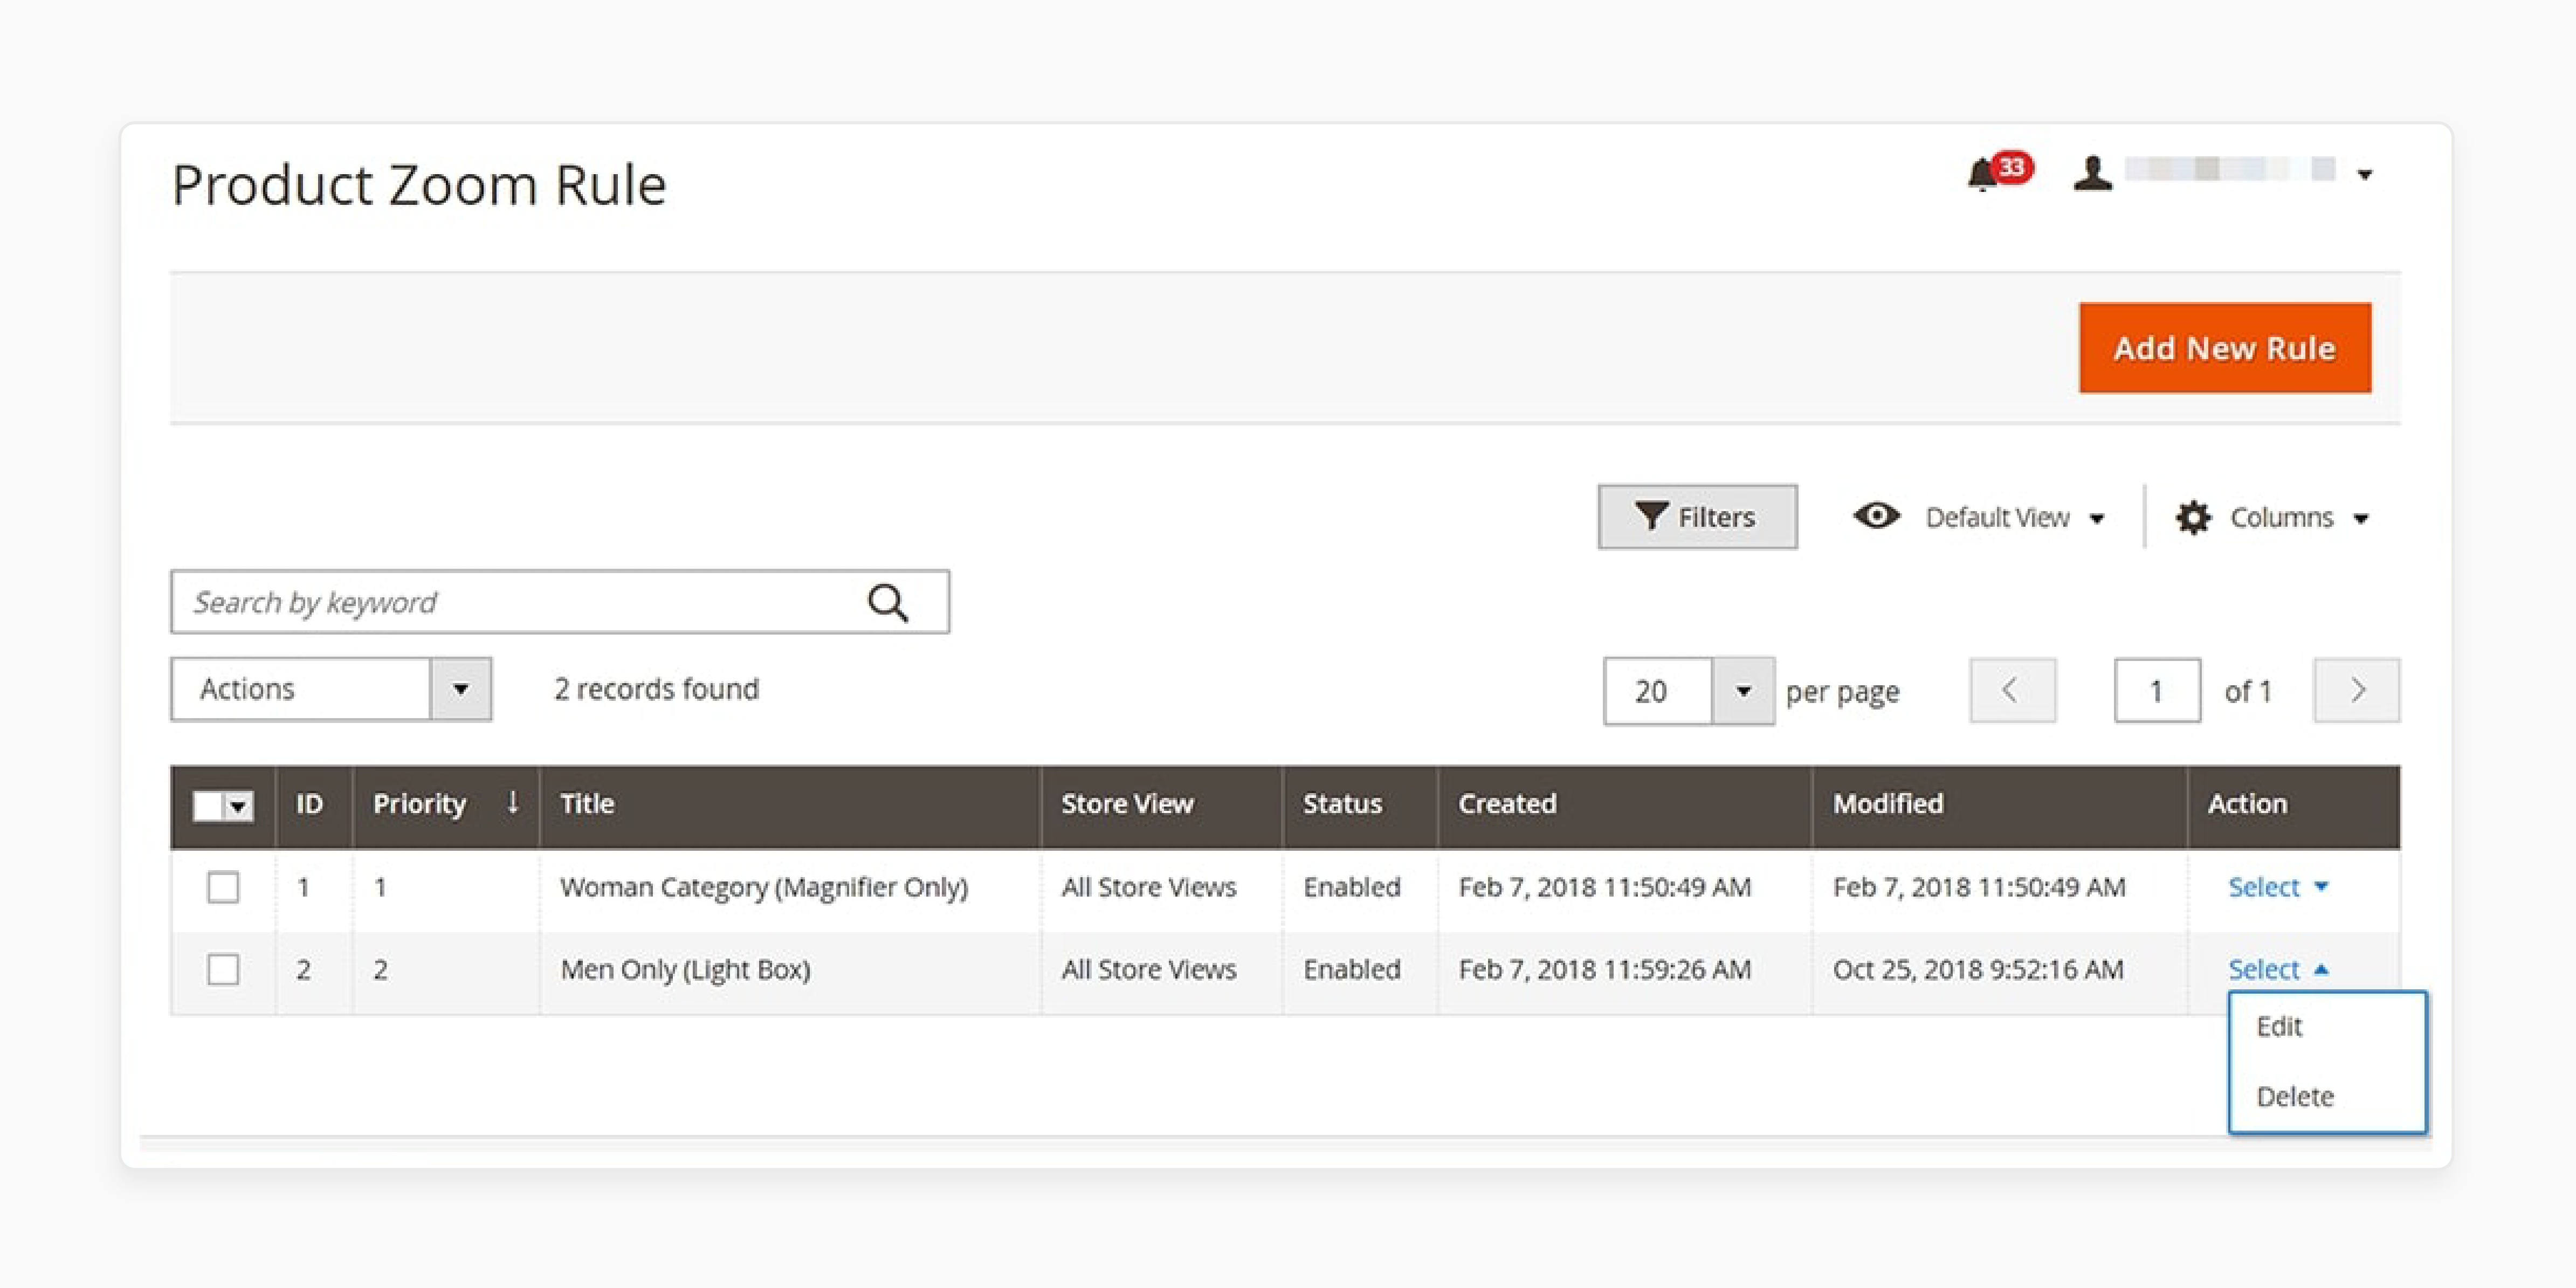Sort by the ID column header
2576x1288 pixels.
point(310,804)
